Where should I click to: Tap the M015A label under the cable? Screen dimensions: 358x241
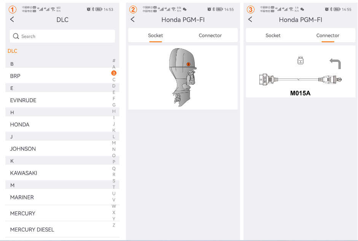[x=300, y=93]
